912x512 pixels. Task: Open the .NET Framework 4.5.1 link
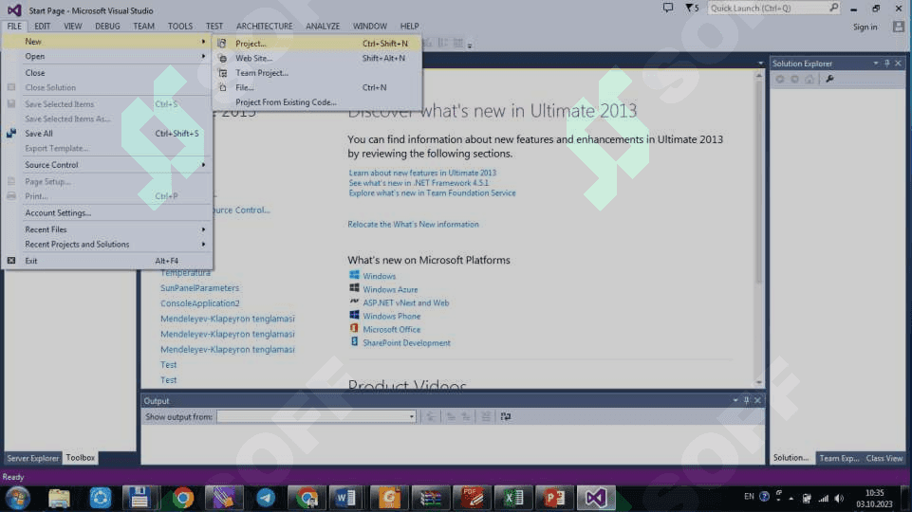pyautogui.click(x=419, y=182)
